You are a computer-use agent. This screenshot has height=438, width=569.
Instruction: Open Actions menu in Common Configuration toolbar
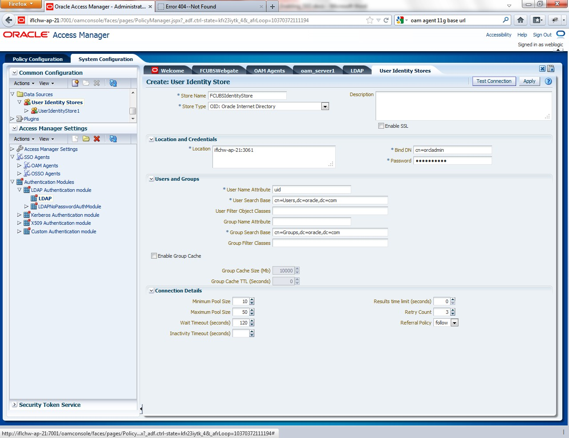pos(24,83)
